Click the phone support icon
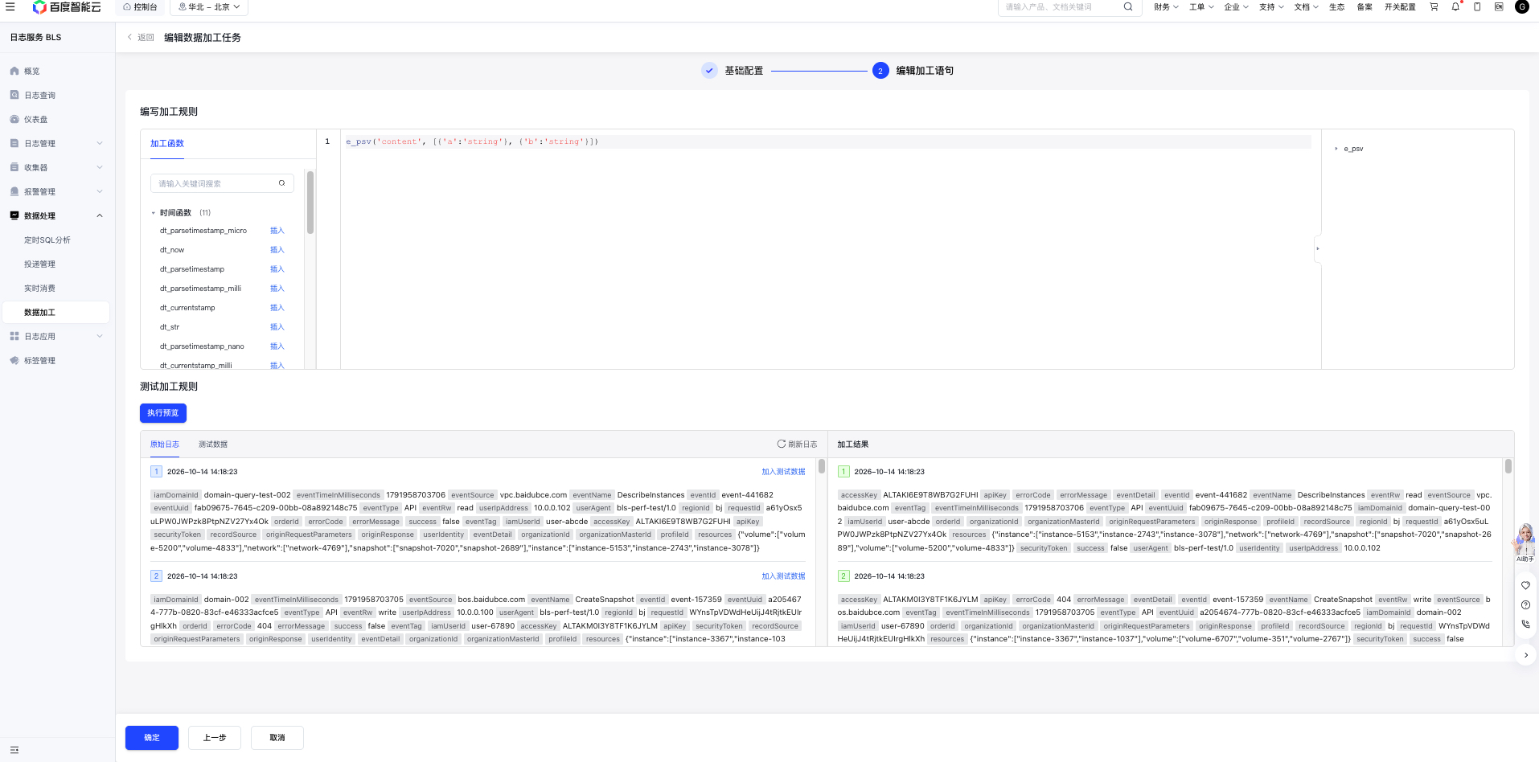The width and height of the screenshot is (1539, 762). 1525,624
